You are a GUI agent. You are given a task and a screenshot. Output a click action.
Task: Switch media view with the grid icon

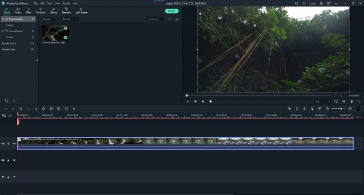coord(177,19)
